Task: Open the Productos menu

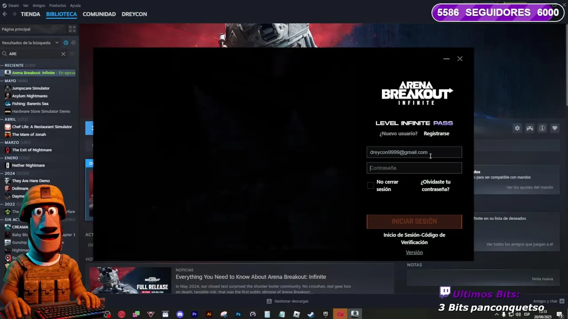Action: [58, 5]
